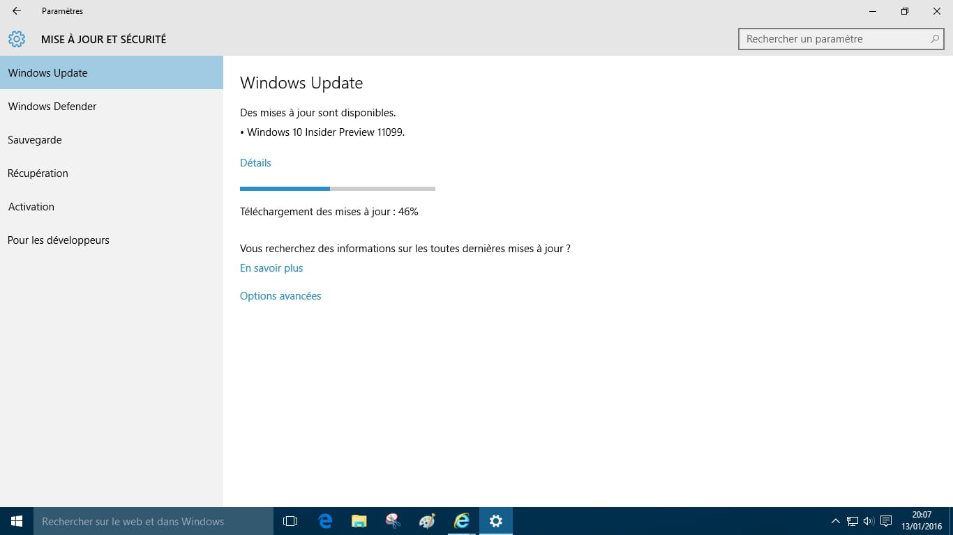Click the Paramètres title bar text
Viewport: 953px width, 535px height.
point(62,11)
